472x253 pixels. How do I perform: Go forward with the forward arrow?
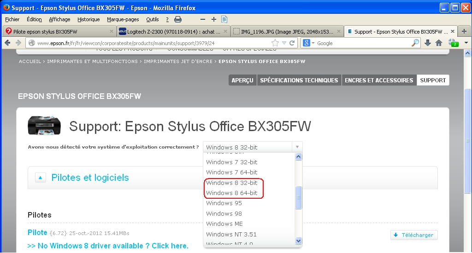pos(18,43)
